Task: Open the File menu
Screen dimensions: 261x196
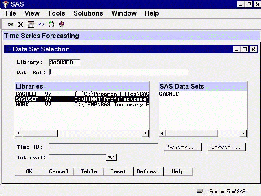Action: coord(11,13)
